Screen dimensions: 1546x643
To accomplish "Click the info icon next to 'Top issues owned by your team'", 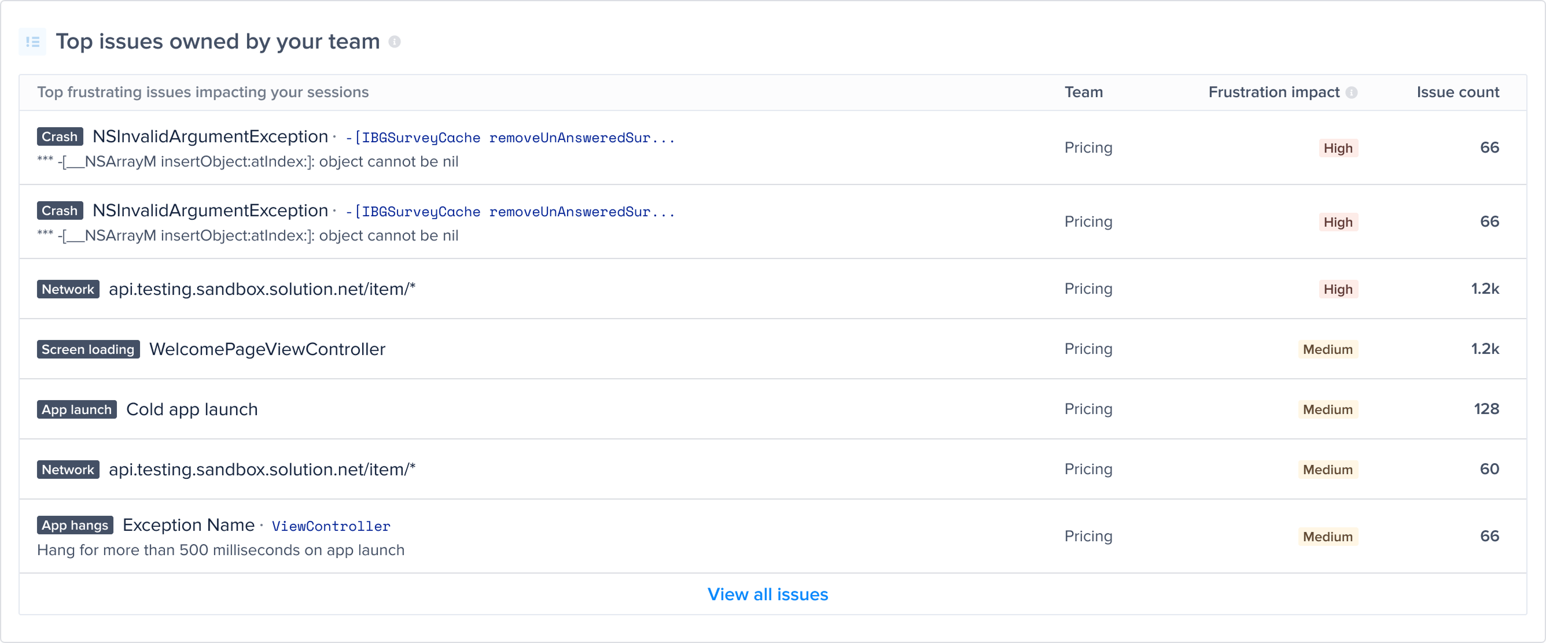I will click(394, 42).
